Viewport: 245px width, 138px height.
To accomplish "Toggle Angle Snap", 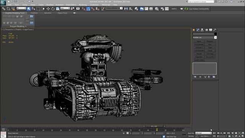I will [x=88, y=9].
